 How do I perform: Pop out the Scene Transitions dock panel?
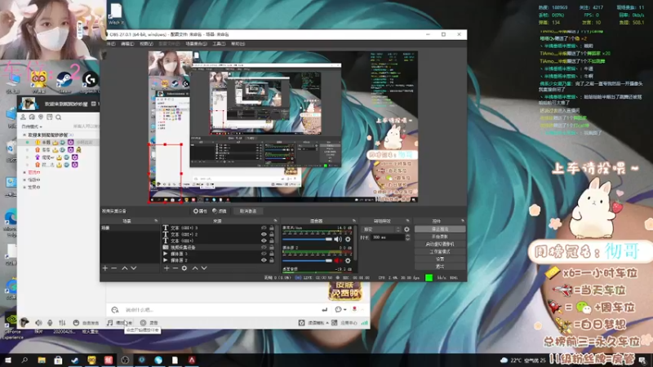click(407, 221)
